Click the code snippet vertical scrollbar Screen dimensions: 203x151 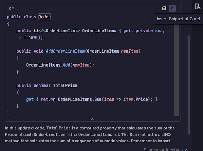click(176, 70)
